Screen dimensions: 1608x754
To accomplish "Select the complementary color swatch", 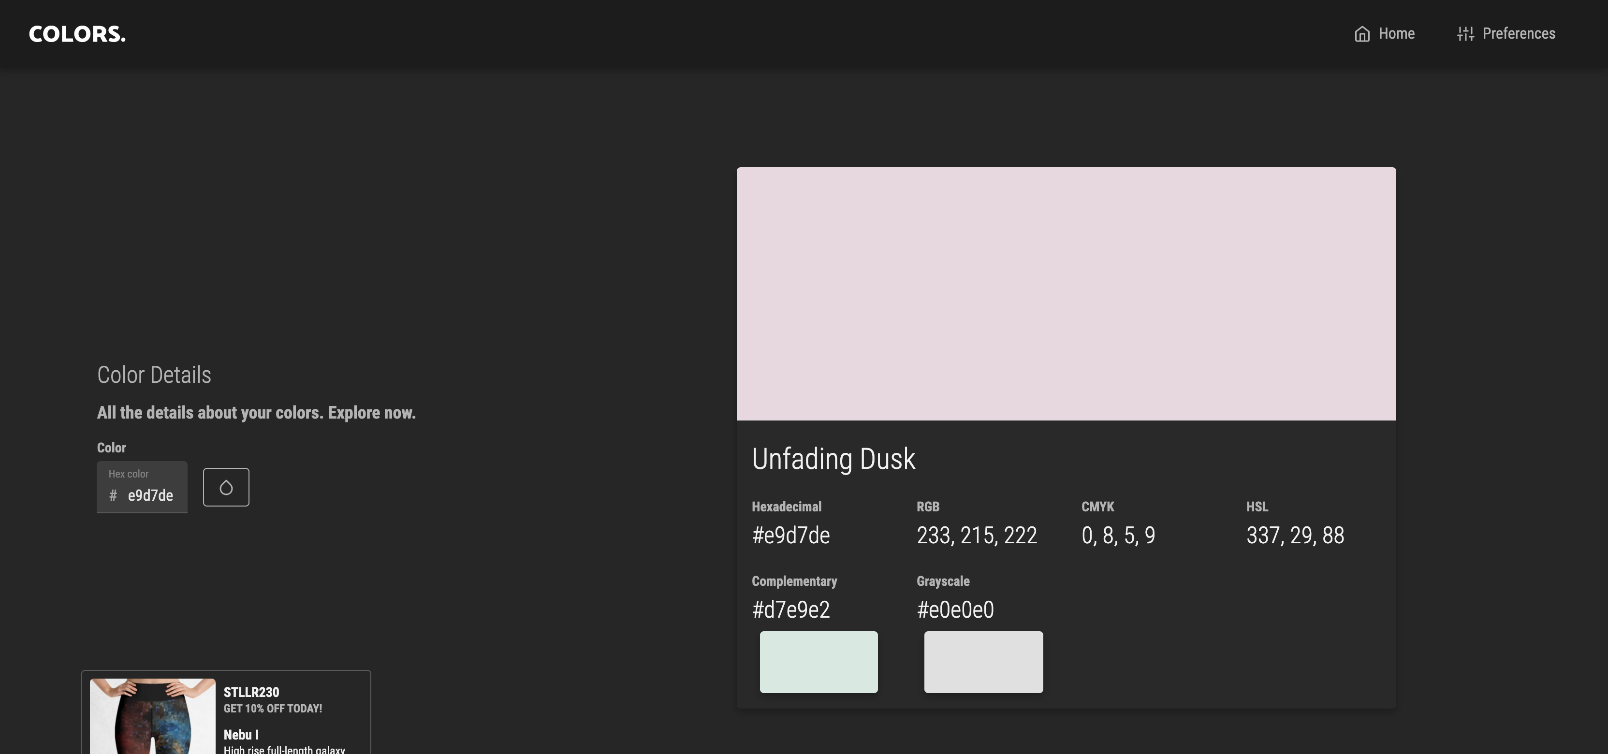I will pos(819,662).
